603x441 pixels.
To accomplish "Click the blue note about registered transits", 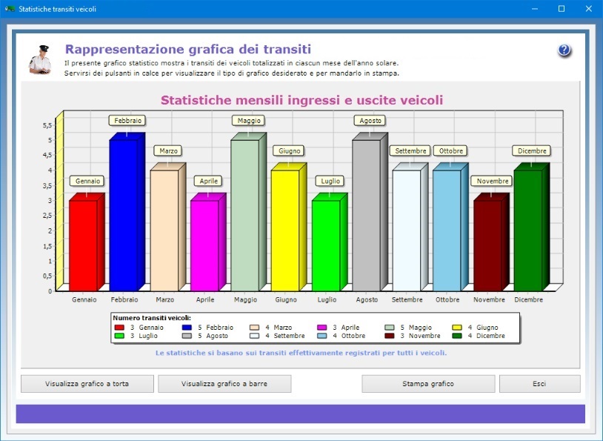I will pos(301,353).
